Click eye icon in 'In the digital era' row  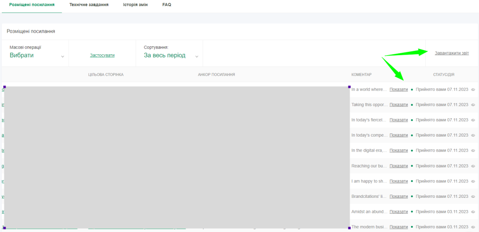[473, 151]
